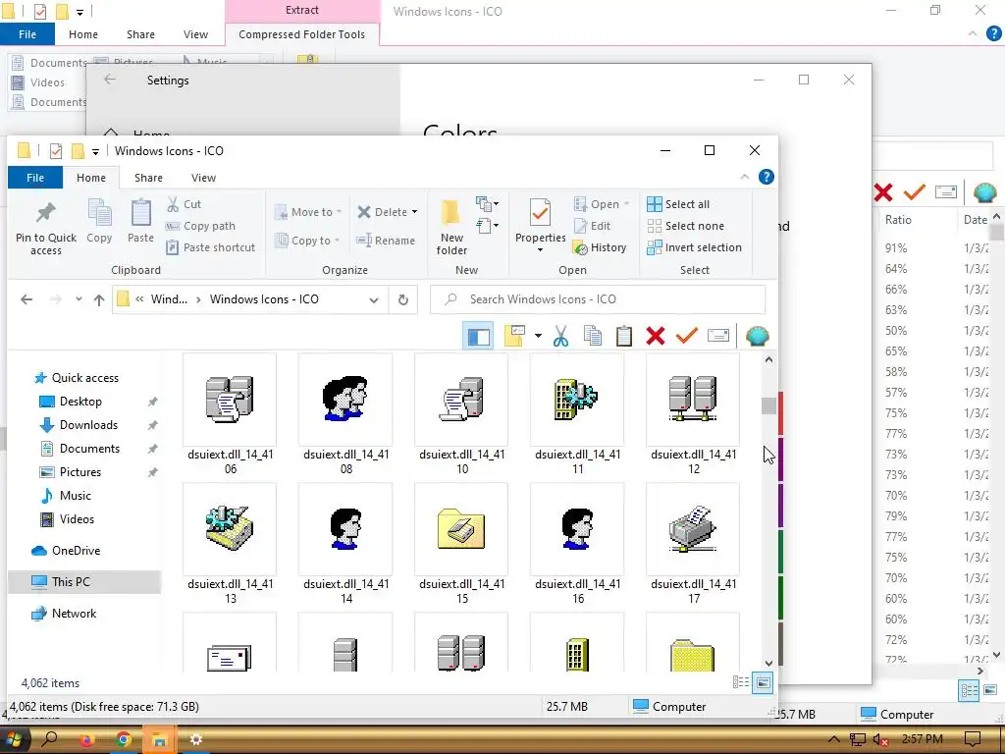
Task: Click Select all in ribbon
Action: tap(678, 204)
